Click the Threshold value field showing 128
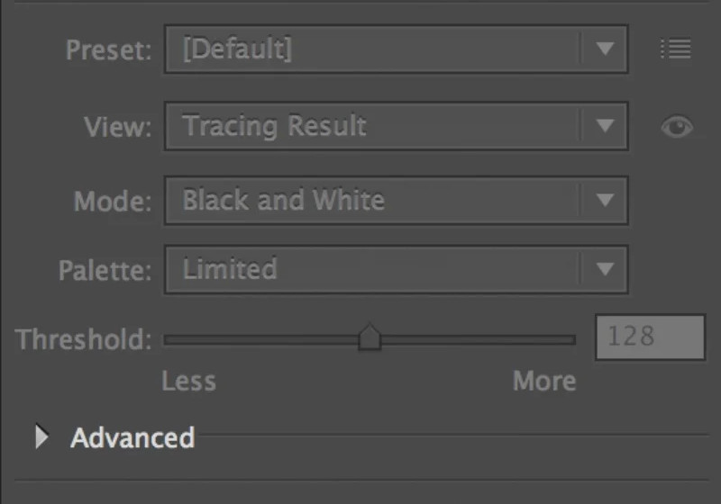The width and height of the screenshot is (721, 504). click(650, 337)
